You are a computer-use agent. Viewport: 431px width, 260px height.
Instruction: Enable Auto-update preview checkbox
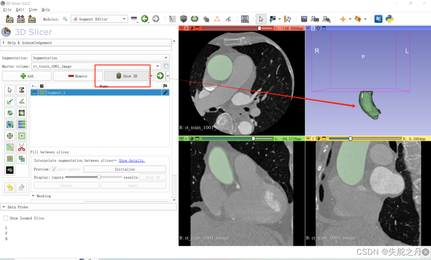tap(53, 169)
